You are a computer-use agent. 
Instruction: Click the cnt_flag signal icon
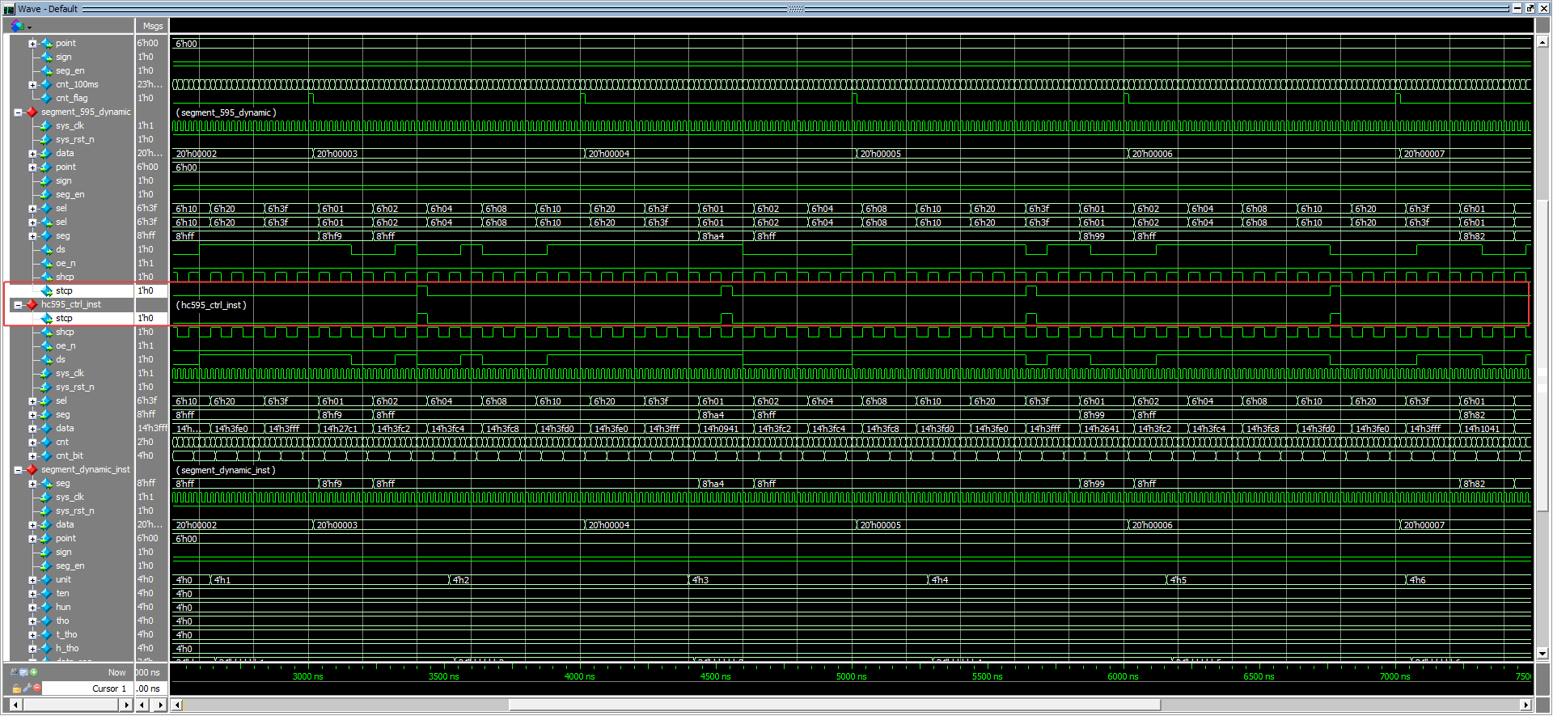click(47, 98)
